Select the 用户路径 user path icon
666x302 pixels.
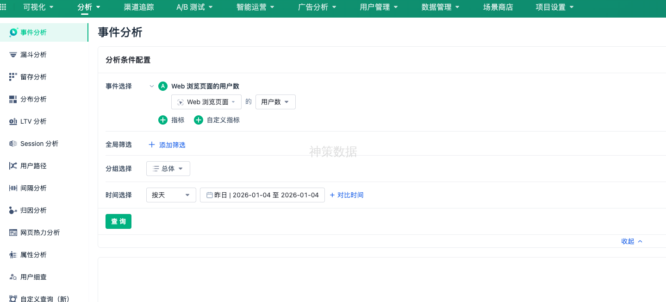coord(13,165)
